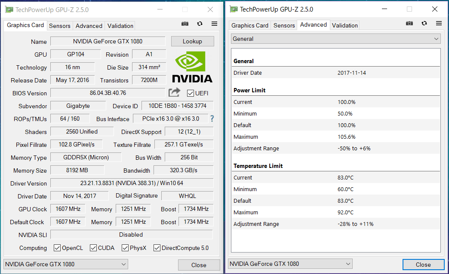Click GPU Clock field 1607 MHz
Viewport: 449px width, 274px height.
[68, 209]
